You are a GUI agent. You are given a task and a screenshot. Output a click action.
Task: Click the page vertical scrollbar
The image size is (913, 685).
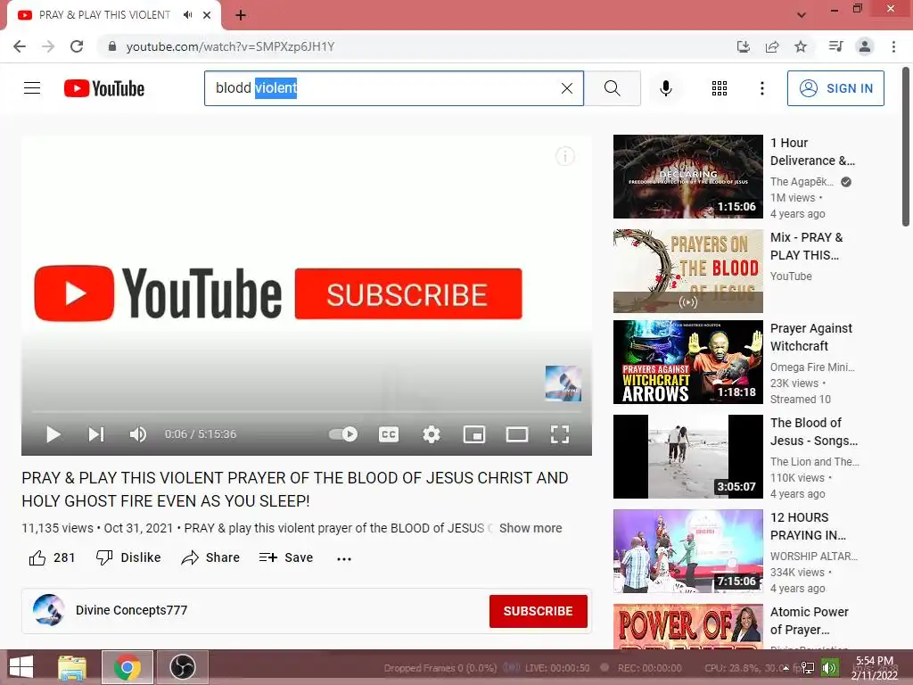click(x=906, y=145)
